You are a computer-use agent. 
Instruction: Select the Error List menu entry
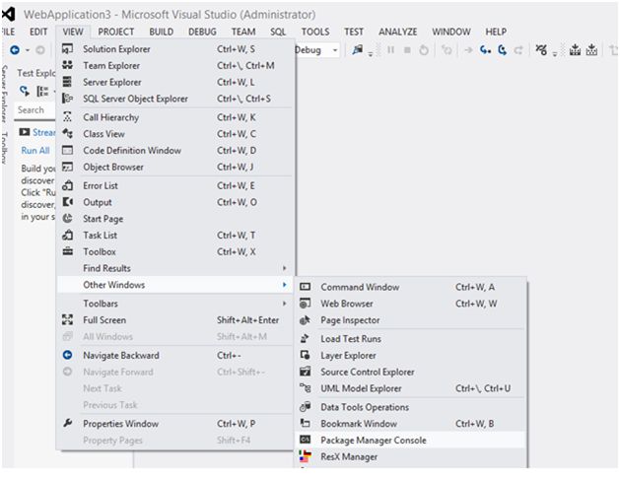tap(176, 185)
